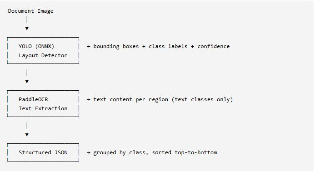Click the 'Structured JSON' box label
The height and width of the screenshot is (171, 315).
[43, 152]
